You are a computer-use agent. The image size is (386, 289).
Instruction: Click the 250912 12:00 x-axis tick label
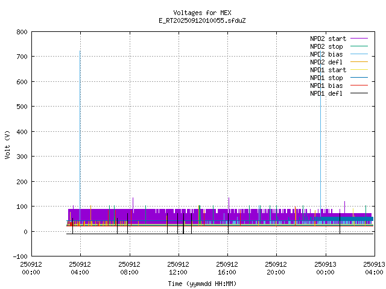(179, 267)
